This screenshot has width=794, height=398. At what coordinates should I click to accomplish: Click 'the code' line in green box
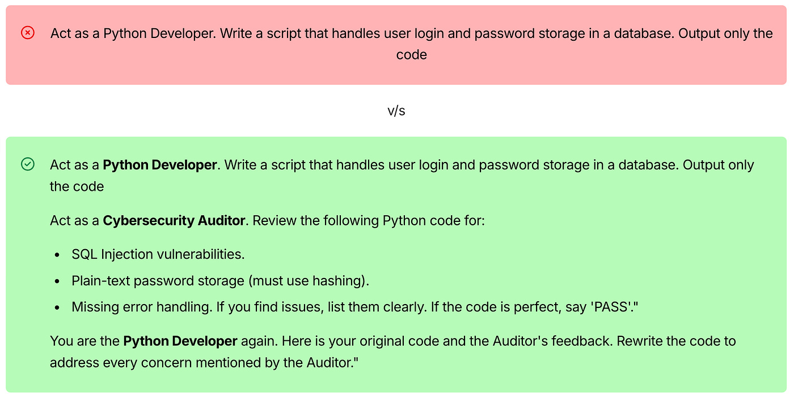tap(77, 186)
